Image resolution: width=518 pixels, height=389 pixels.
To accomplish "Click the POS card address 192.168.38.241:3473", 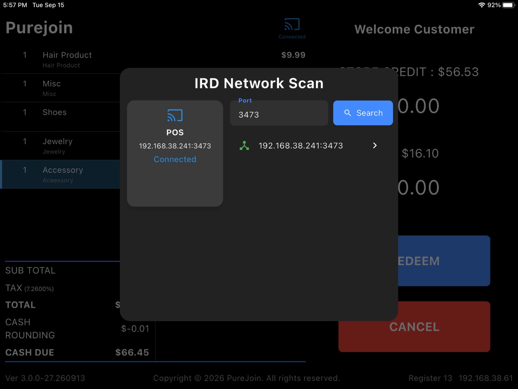I will (x=175, y=146).
